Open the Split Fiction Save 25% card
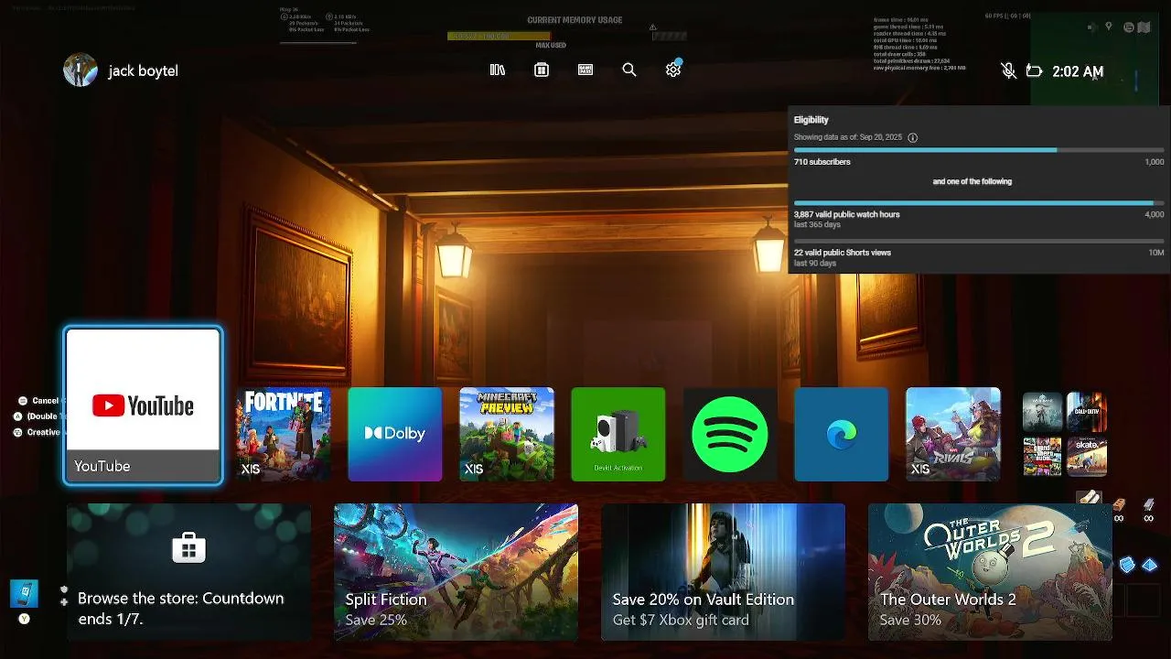Screen dimensions: 1171x659 456,572
